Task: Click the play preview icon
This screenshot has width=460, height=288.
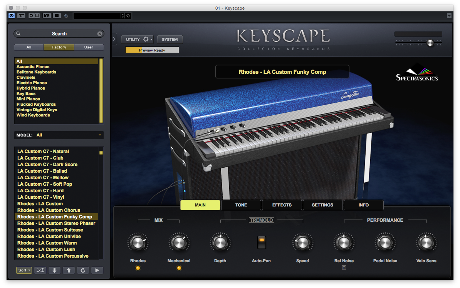Action: [97, 270]
